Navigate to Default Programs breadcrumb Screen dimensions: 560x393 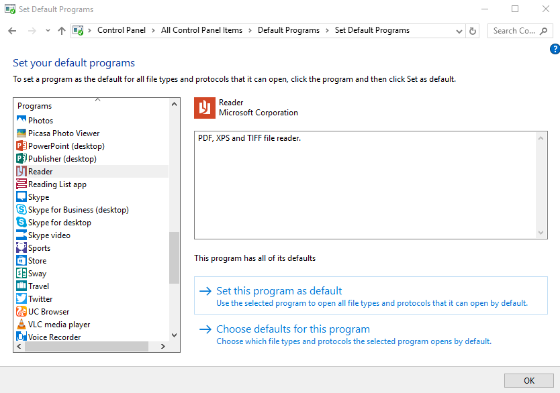(x=289, y=30)
